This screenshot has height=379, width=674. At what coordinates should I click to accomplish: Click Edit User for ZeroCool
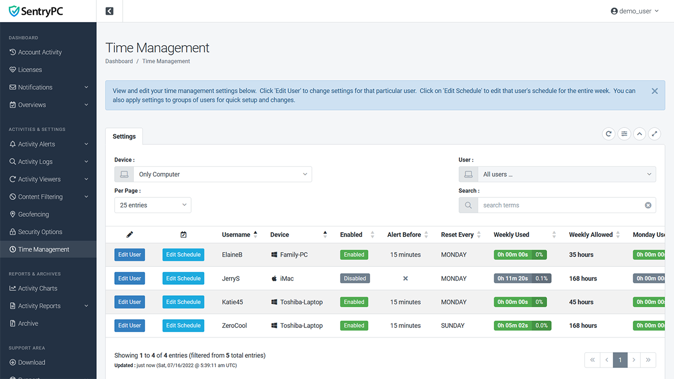(x=130, y=325)
